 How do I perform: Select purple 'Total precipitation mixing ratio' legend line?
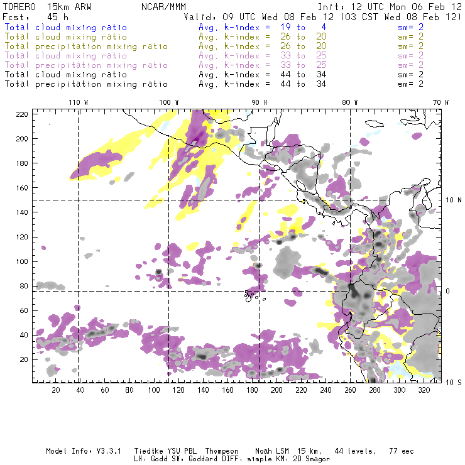(86, 65)
